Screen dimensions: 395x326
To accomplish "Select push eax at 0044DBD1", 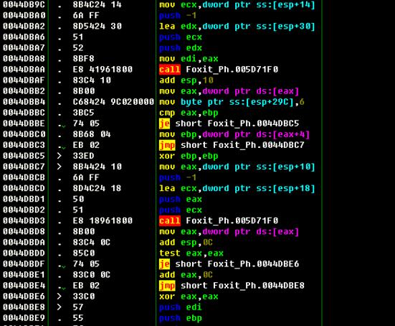I will [181, 199].
